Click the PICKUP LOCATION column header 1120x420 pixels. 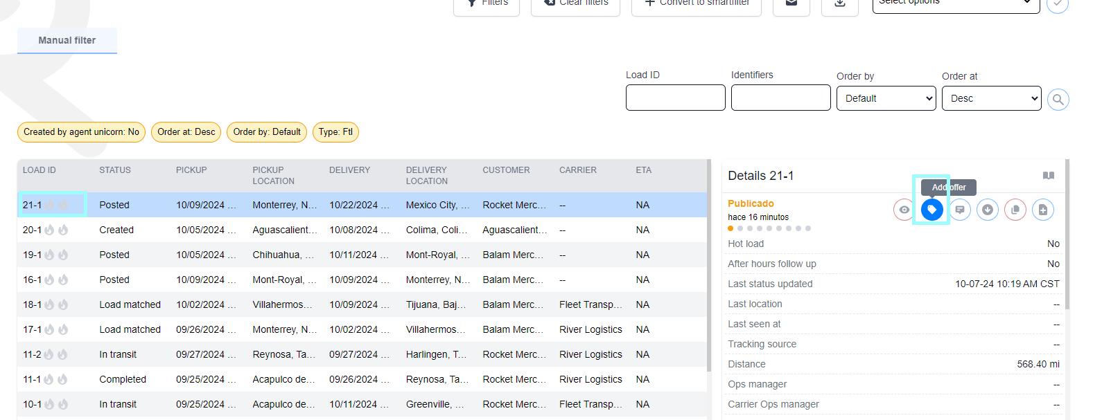273,176
